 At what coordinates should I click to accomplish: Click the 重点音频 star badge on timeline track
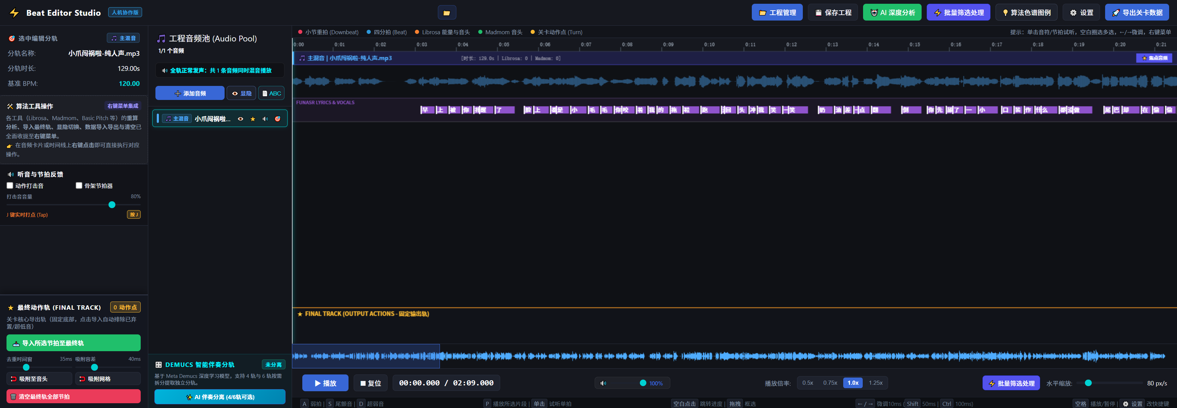click(1154, 58)
